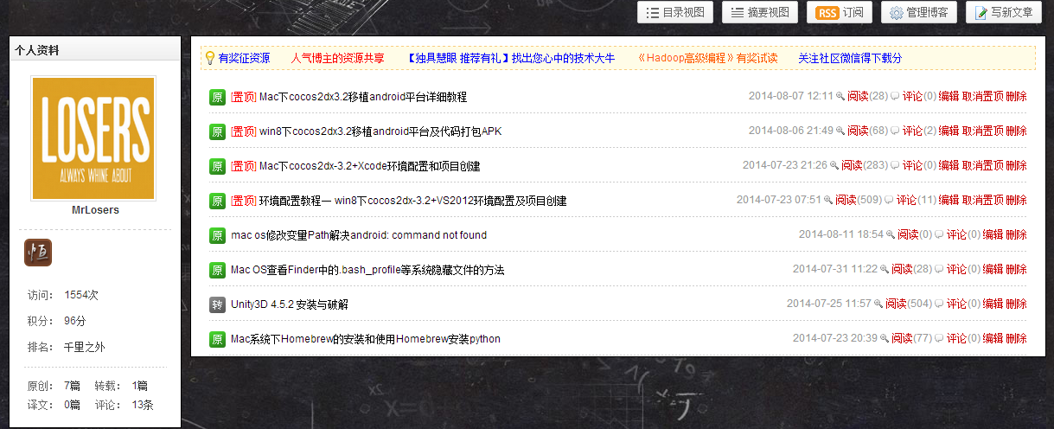The image size is (1054, 429).
Task: Click comment bubble icon on Homebrew row
Action: [x=940, y=339]
